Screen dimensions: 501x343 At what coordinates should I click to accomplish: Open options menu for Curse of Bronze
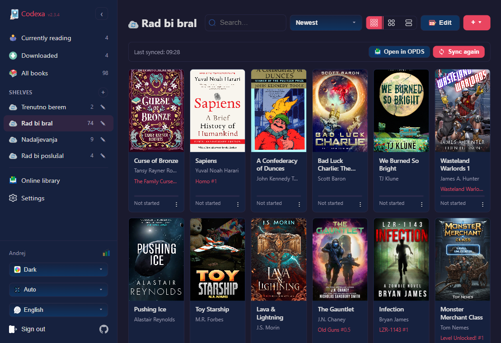pyautogui.click(x=176, y=204)
